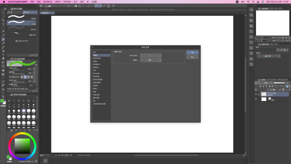Select the Fill bucket tool
Screen dimensions: 291x164
click(x=3, y=70)
